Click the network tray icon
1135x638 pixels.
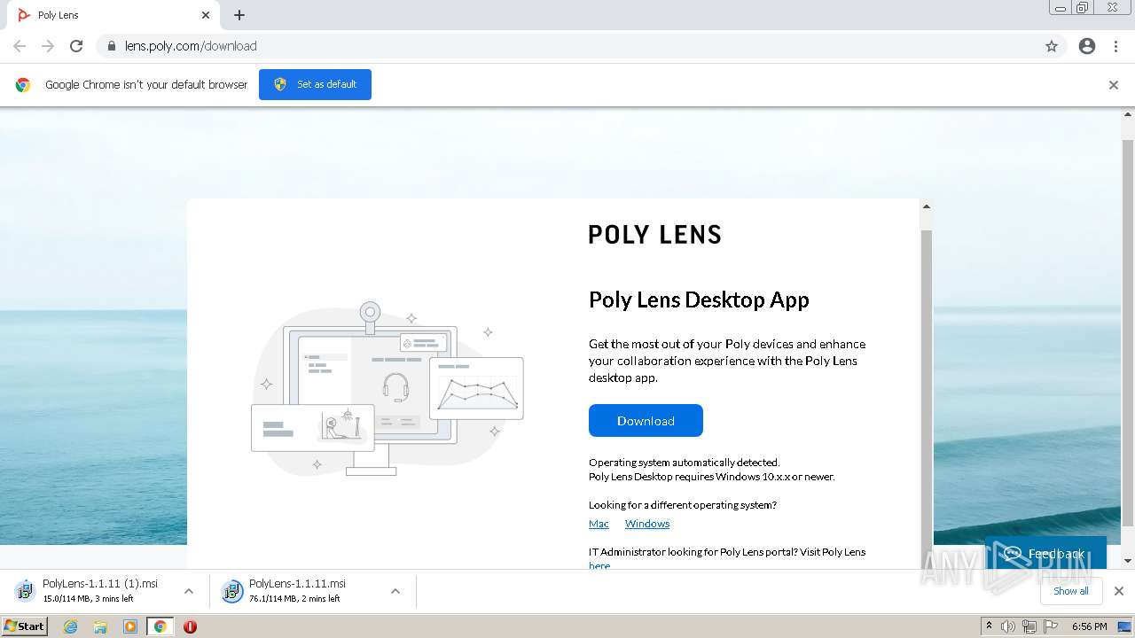(1029, 626)
